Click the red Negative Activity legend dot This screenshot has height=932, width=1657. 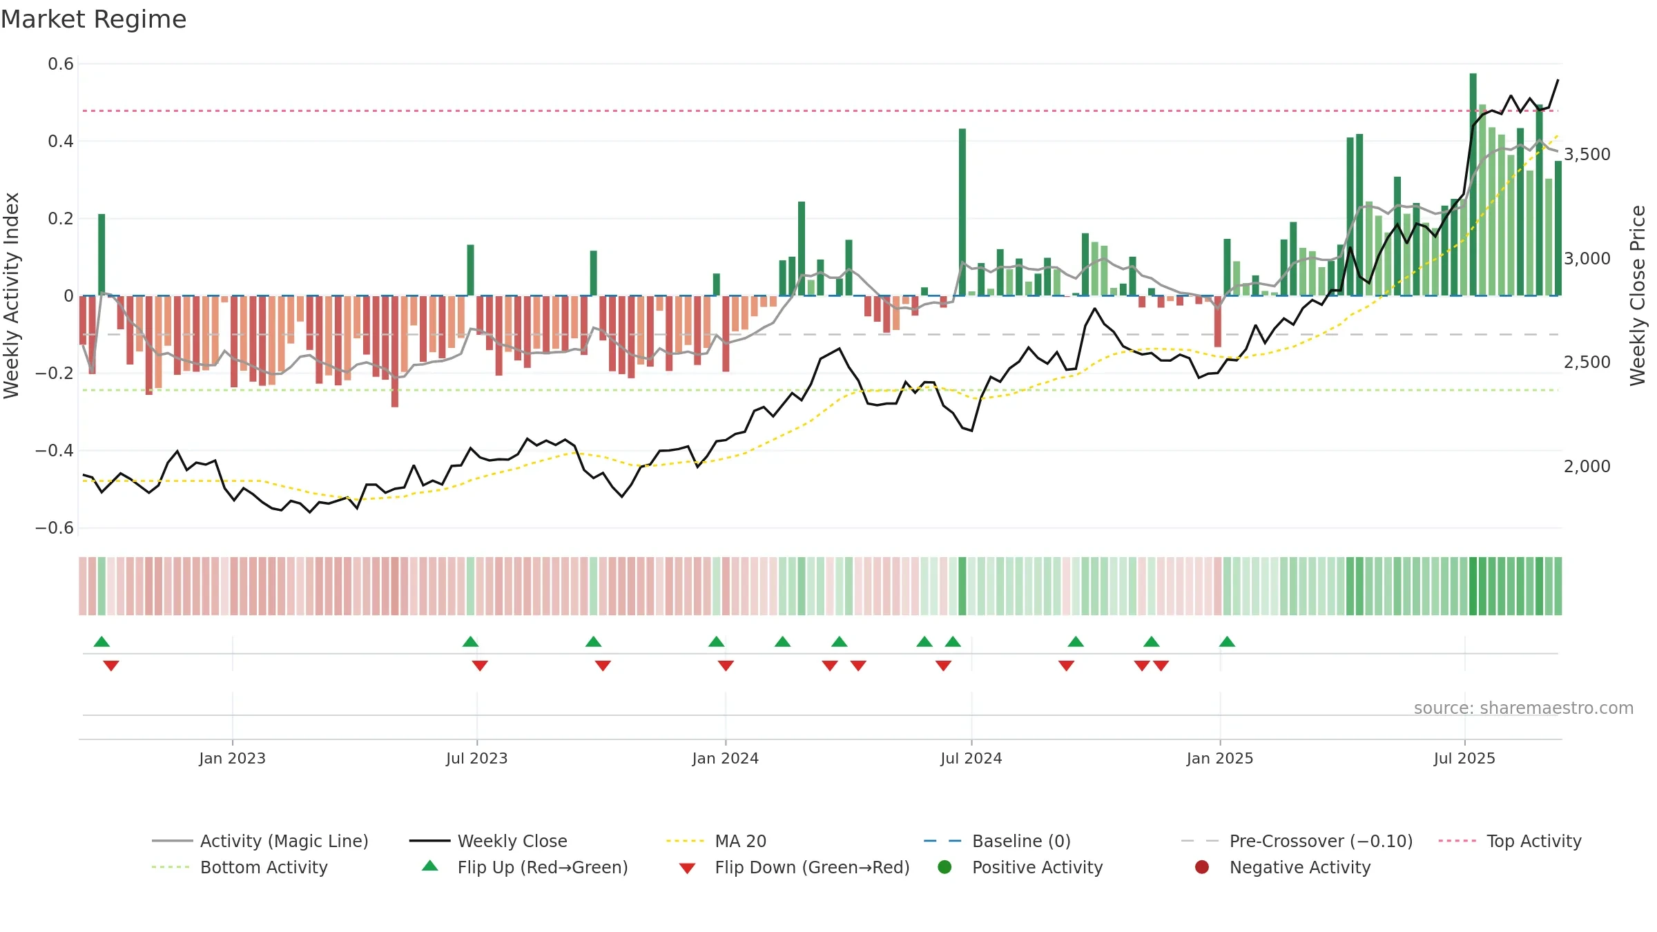click(x=1202, y=866)
